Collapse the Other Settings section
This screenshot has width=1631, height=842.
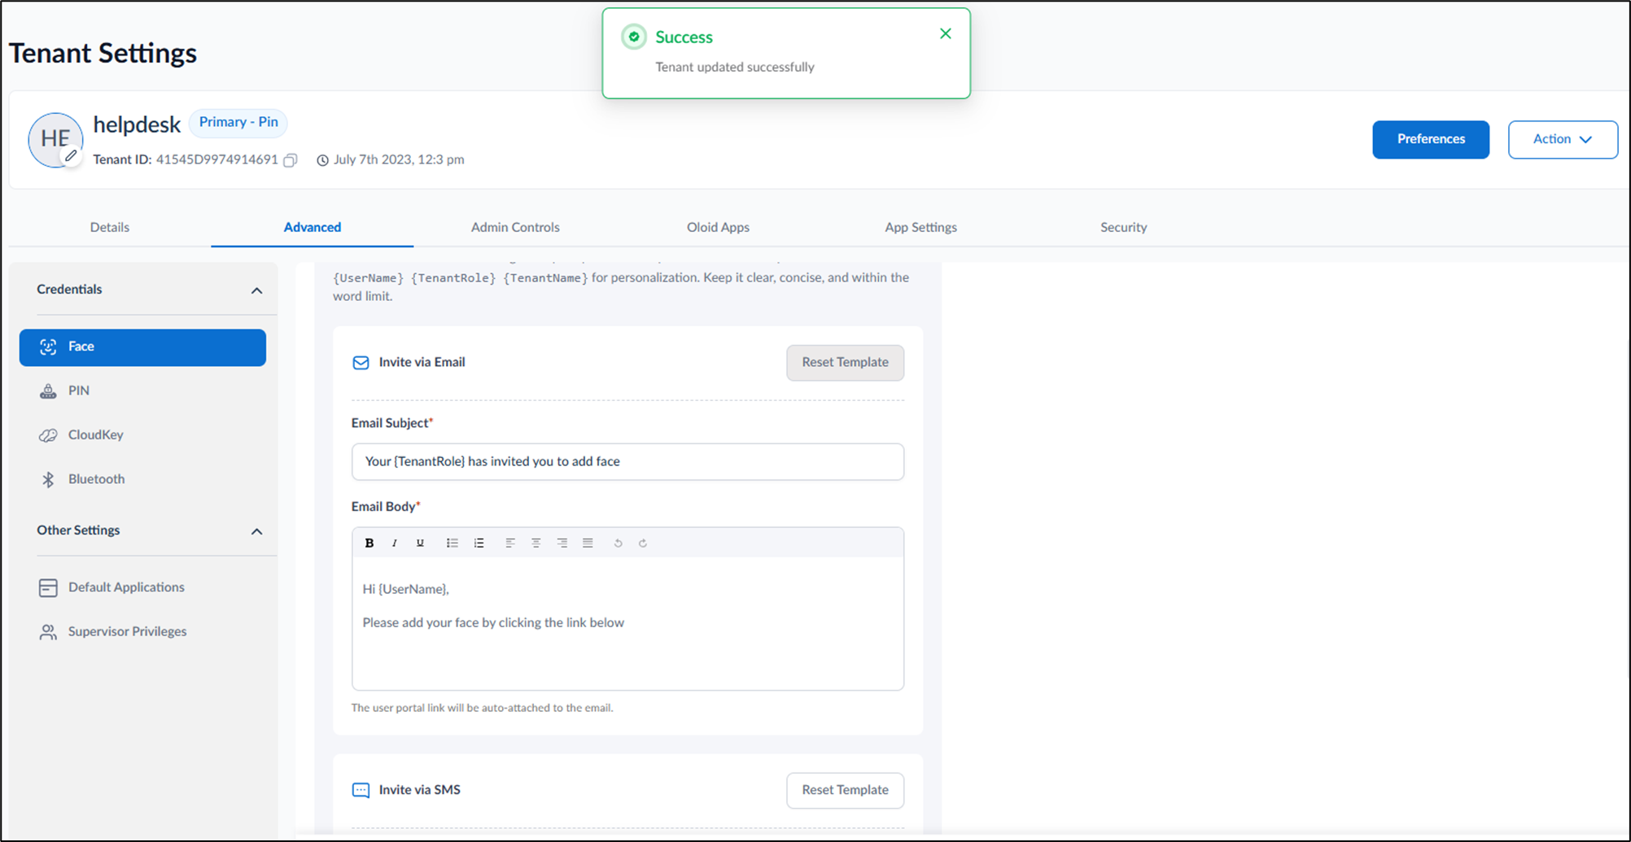pos(256,531)
